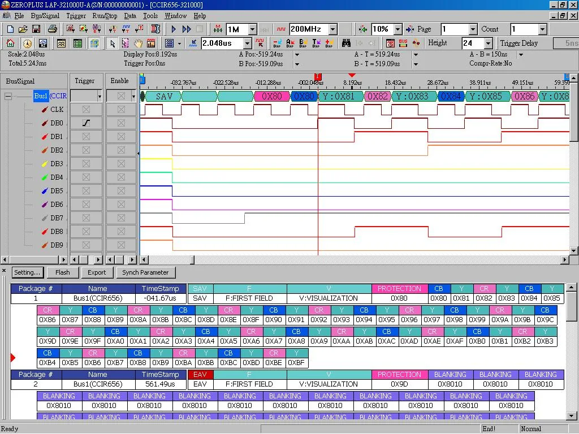The height and width of the screenshot is (434, 579).
Task: Toggle the Enable box for CLK
Action: 121,109
